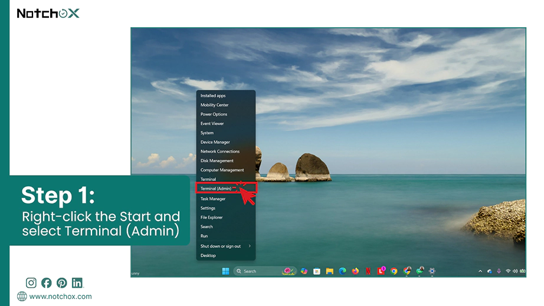This screenshot has height=306, width=544.
Task: Open Copilot from the taskbar
Action: (304, 271)
